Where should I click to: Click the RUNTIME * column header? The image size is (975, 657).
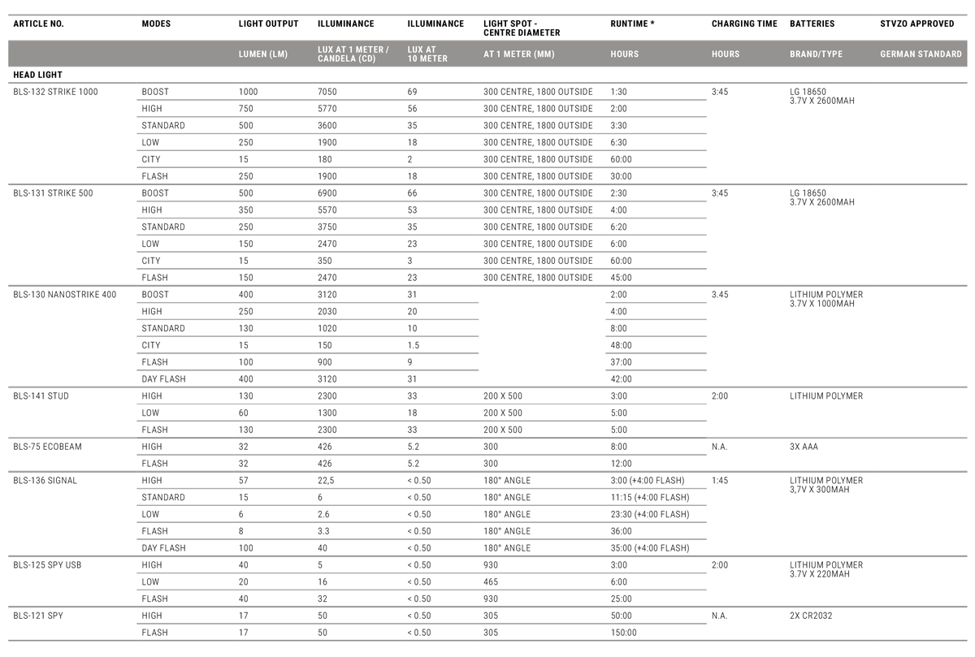[x=633, y=24]
